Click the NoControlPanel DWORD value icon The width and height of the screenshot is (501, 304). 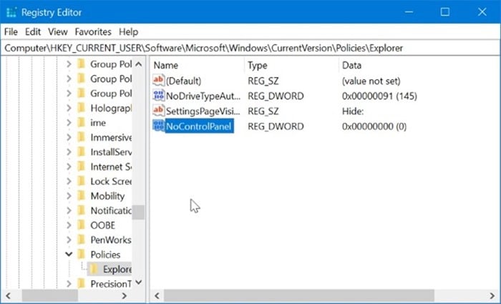pos(158,126)
